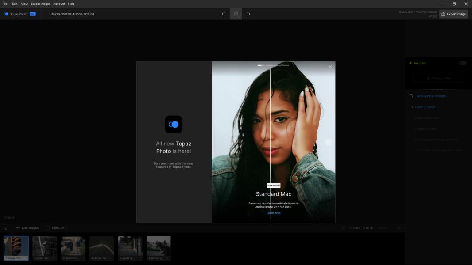Click the Export image button
Screen dimensions: 472x265
click(453, 14)
